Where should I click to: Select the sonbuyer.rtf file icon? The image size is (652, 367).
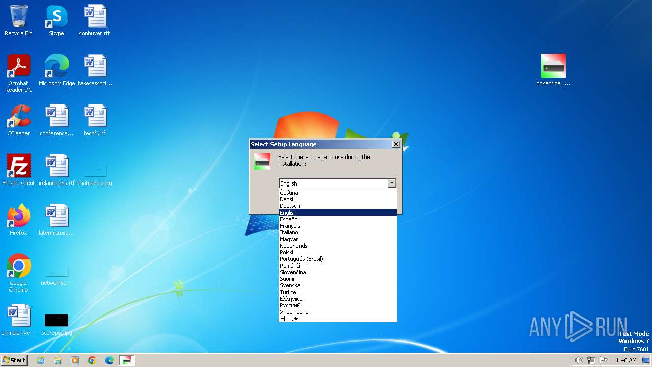[95, 20]
